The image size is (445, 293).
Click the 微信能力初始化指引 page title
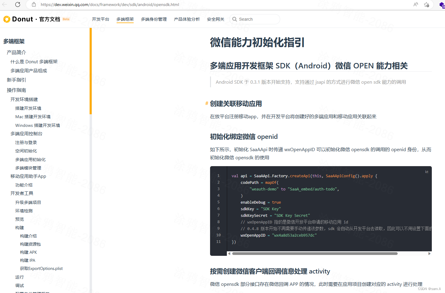tap(257, 42)
